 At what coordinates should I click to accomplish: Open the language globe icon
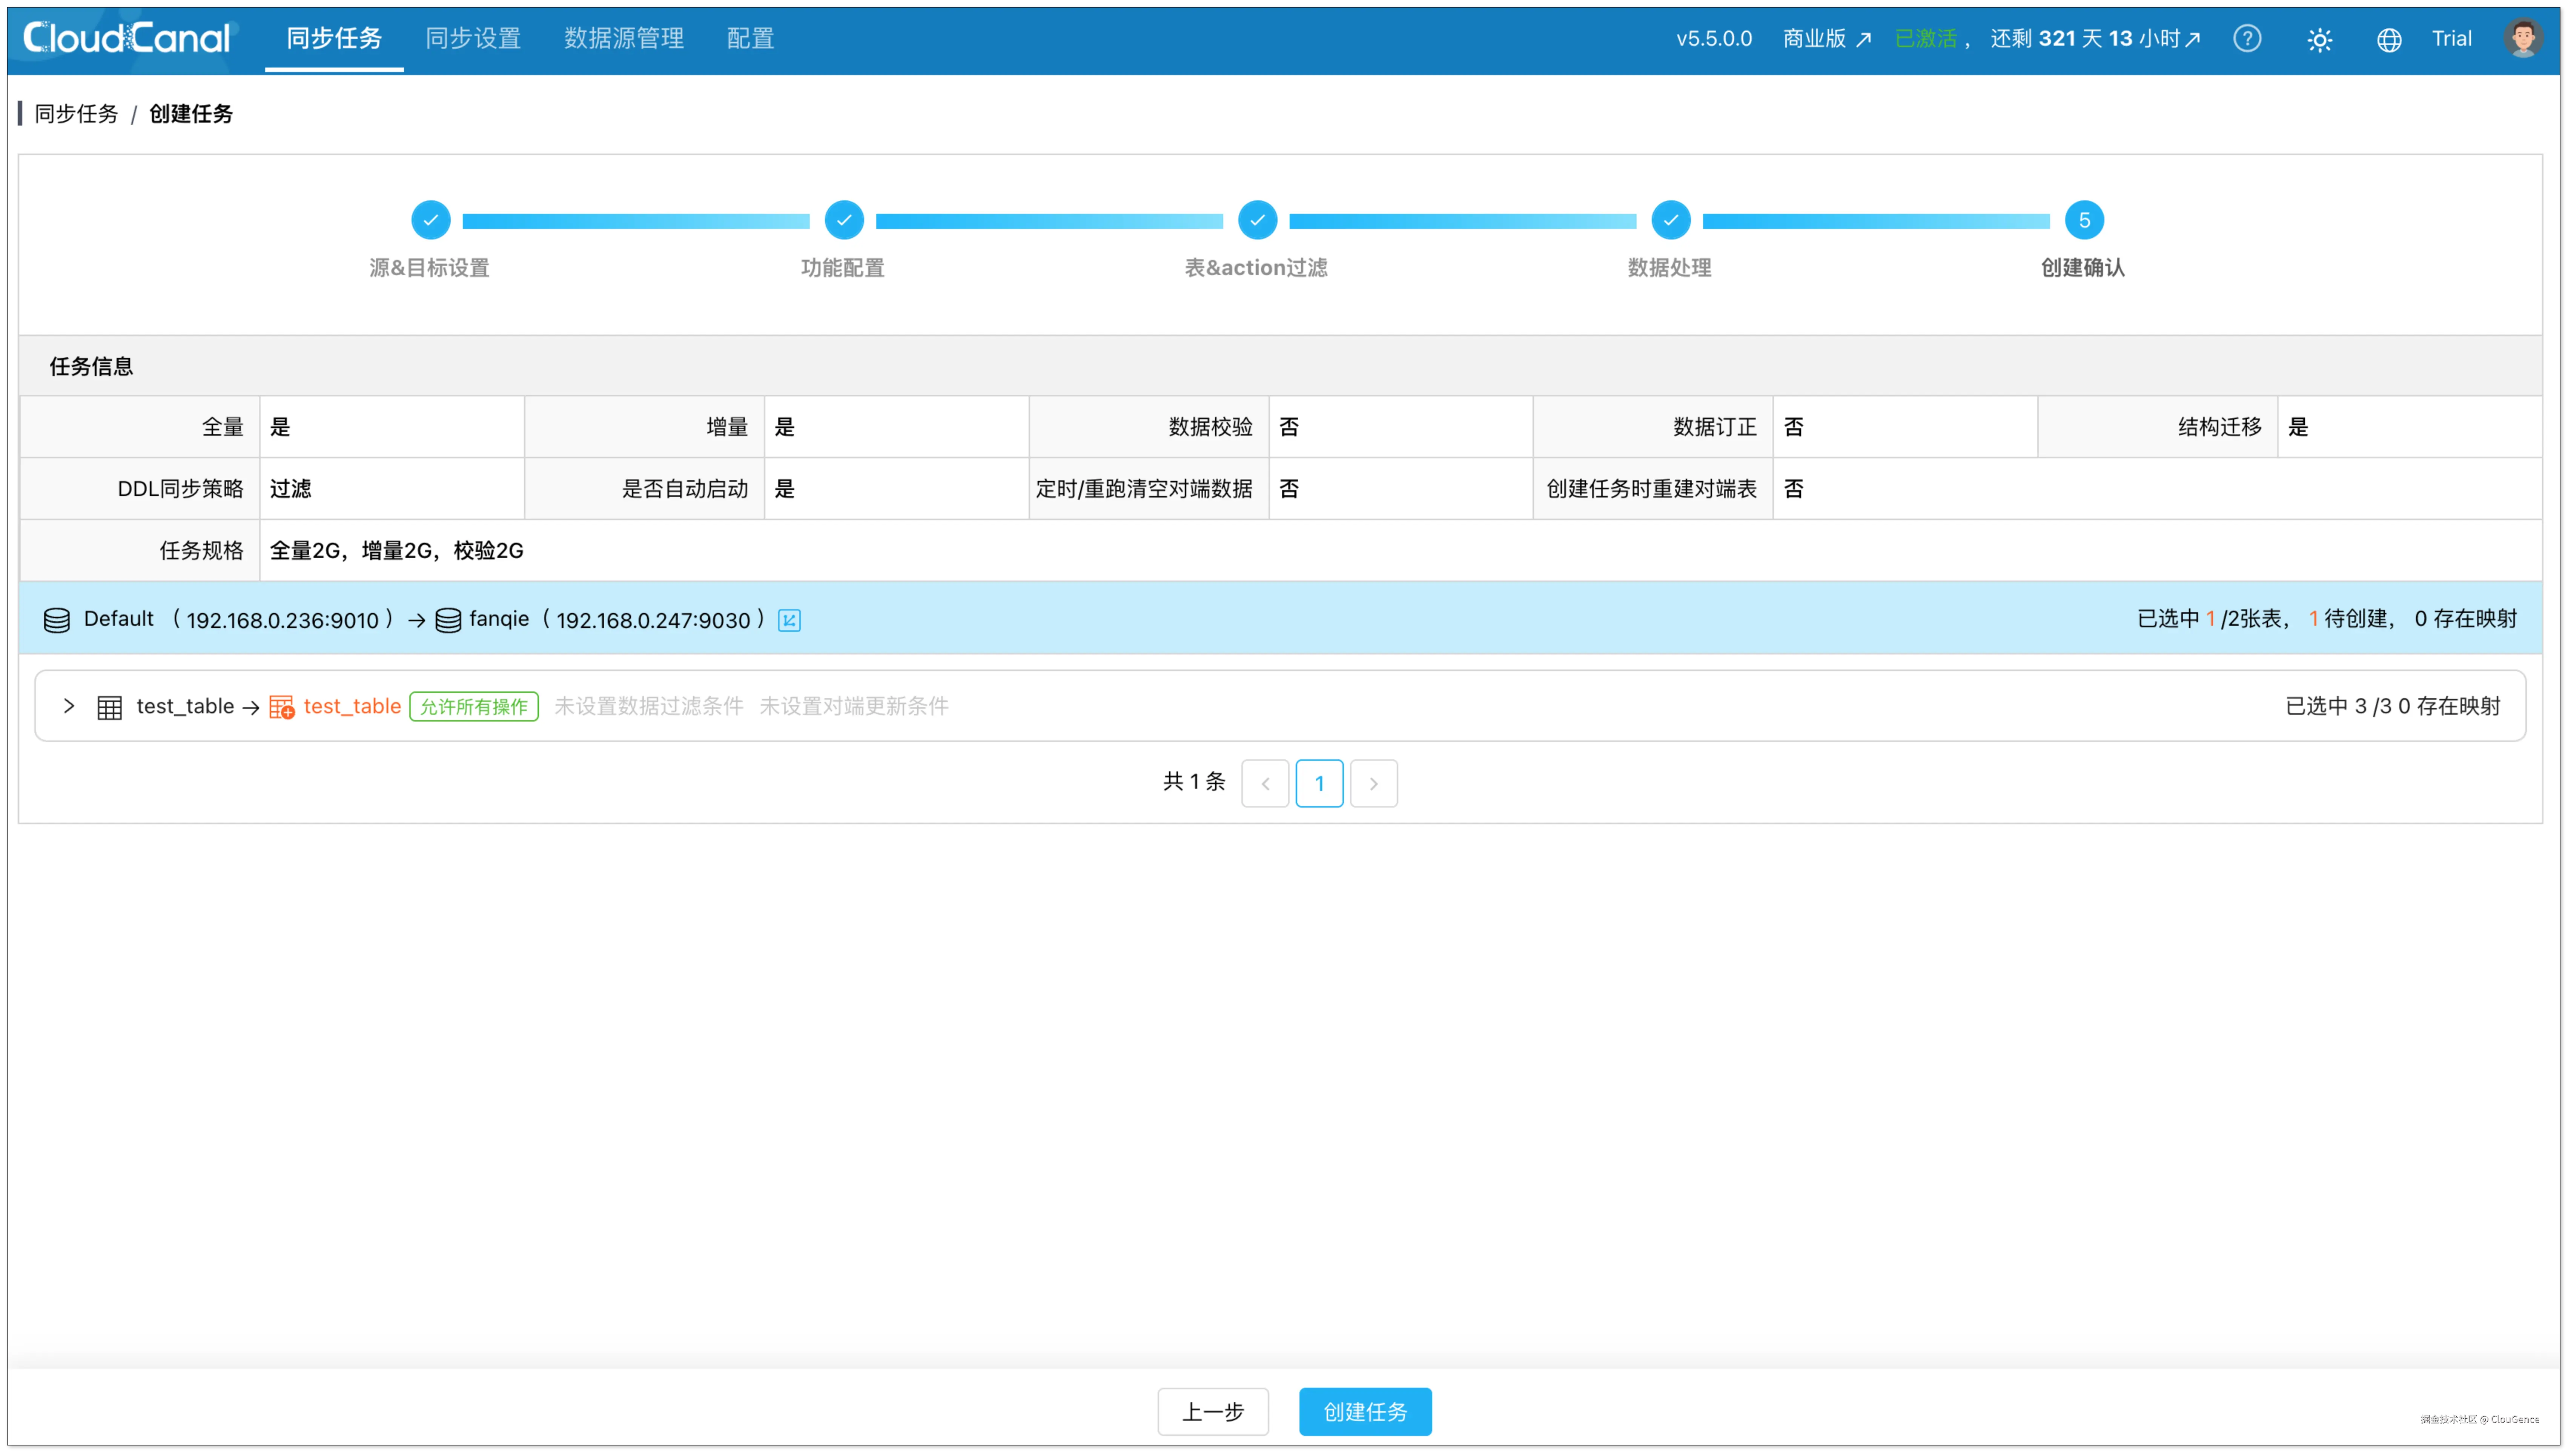pyautogui.click(x=2388, y=40)
